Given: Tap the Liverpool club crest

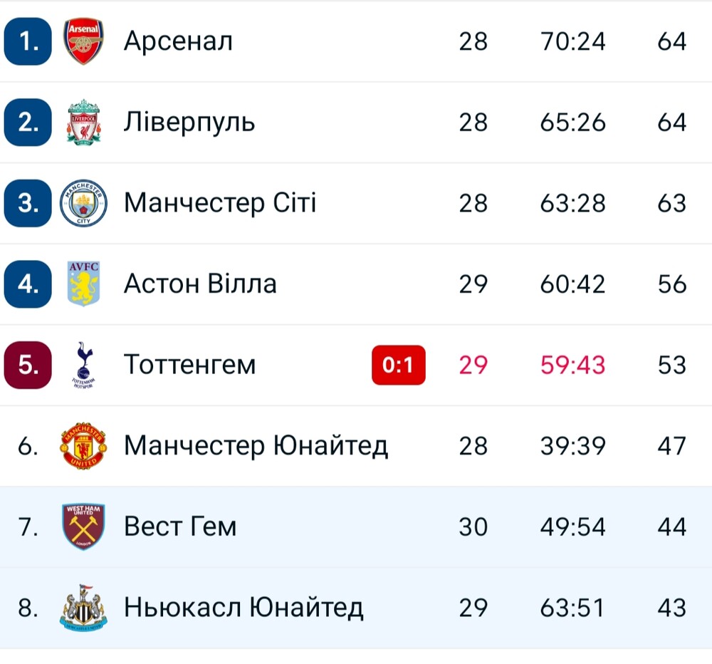Looking at the screenshot, I should (83, 123).
